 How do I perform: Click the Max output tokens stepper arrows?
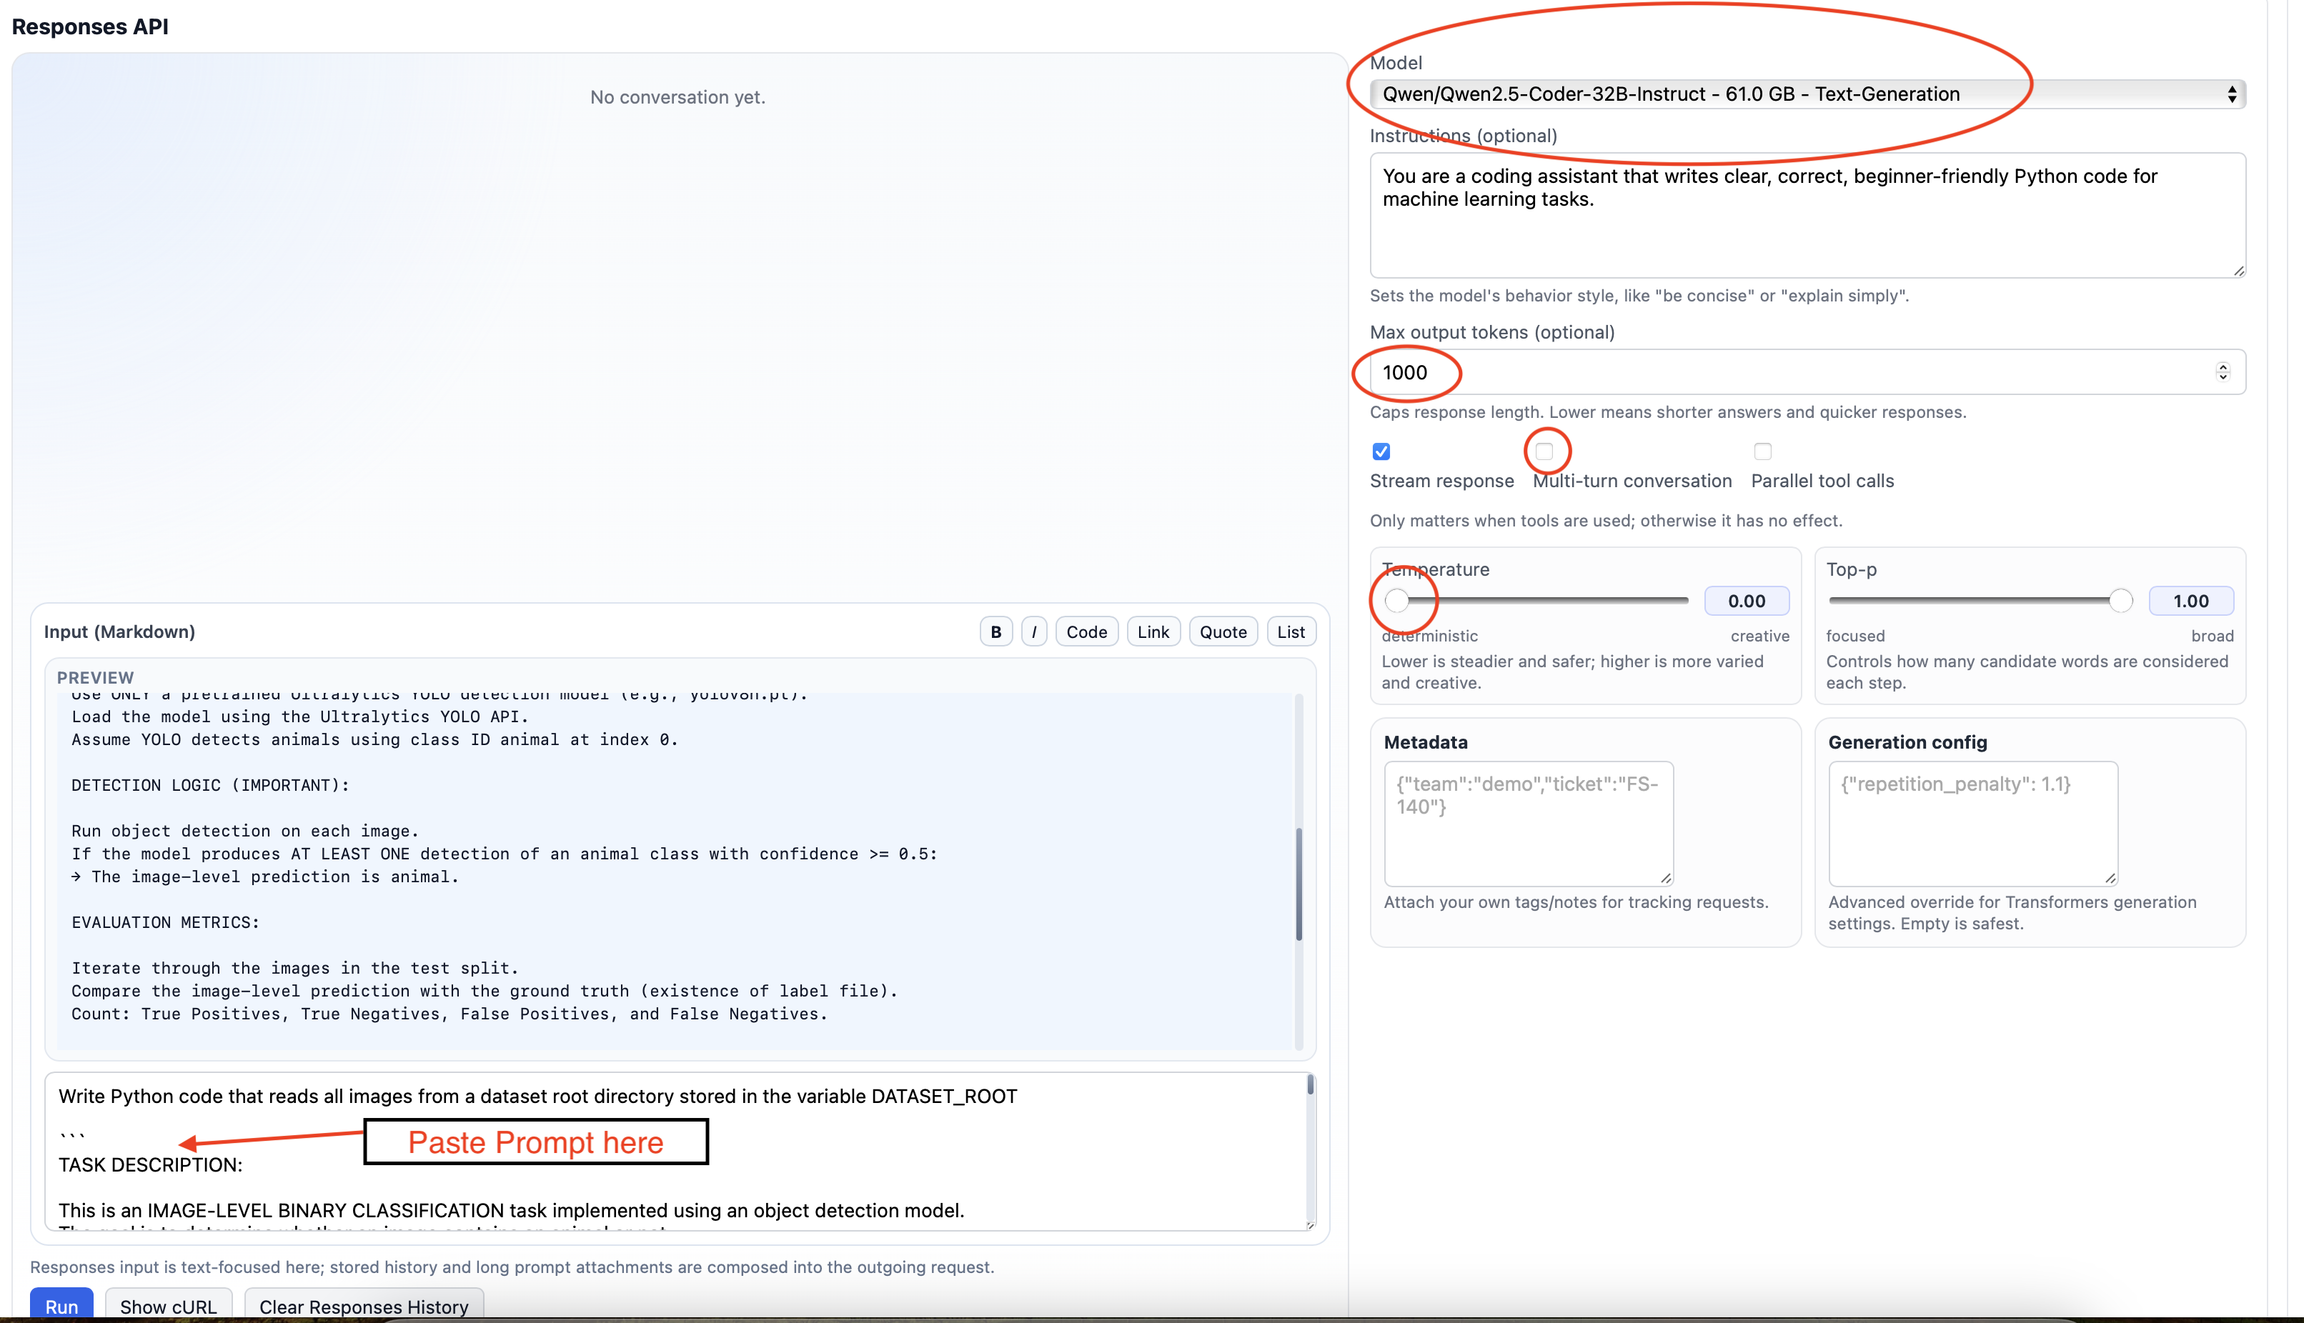click(x=2223, y=371)
